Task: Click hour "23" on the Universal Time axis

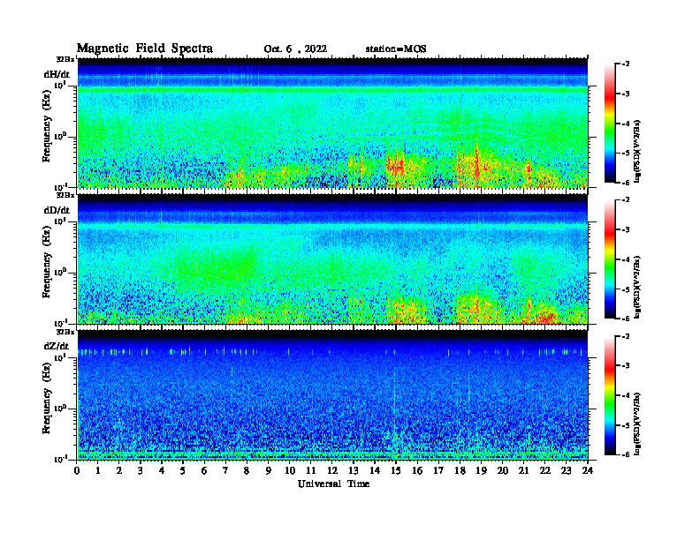Action: (566, 471)
